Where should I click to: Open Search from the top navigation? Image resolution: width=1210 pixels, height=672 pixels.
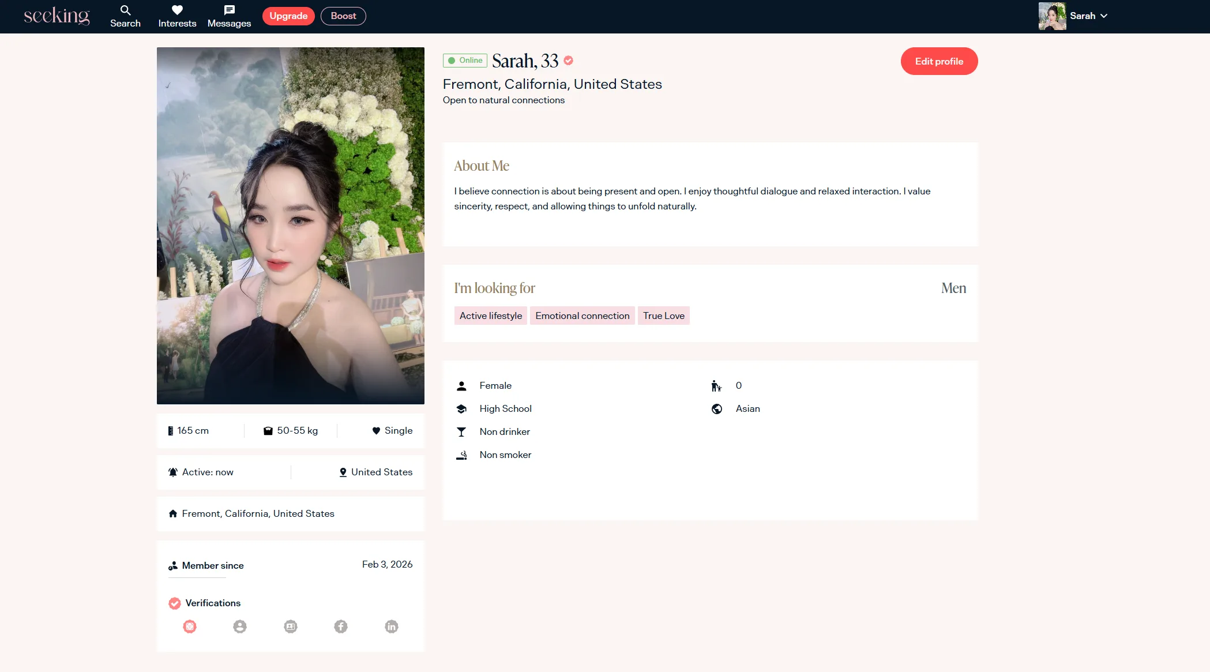point(125,16)
